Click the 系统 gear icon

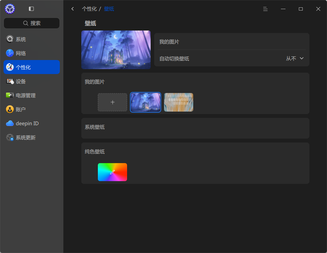[10, 39]
